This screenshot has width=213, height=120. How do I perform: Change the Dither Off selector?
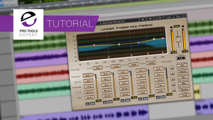click(182, 65)
